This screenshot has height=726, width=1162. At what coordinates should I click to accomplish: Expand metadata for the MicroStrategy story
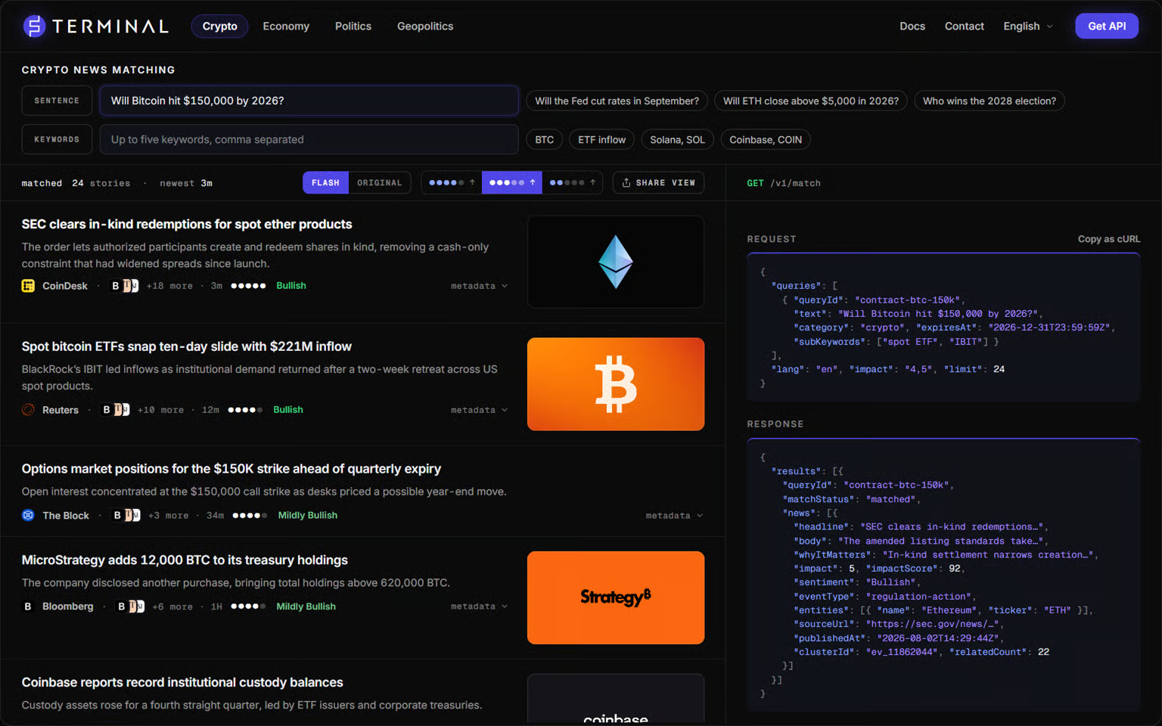(x=480, y=607)
